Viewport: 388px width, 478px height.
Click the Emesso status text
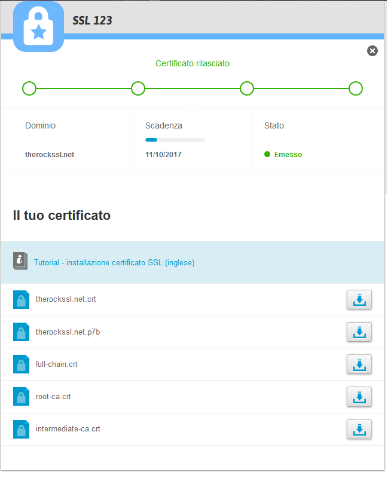pos(288,155)
